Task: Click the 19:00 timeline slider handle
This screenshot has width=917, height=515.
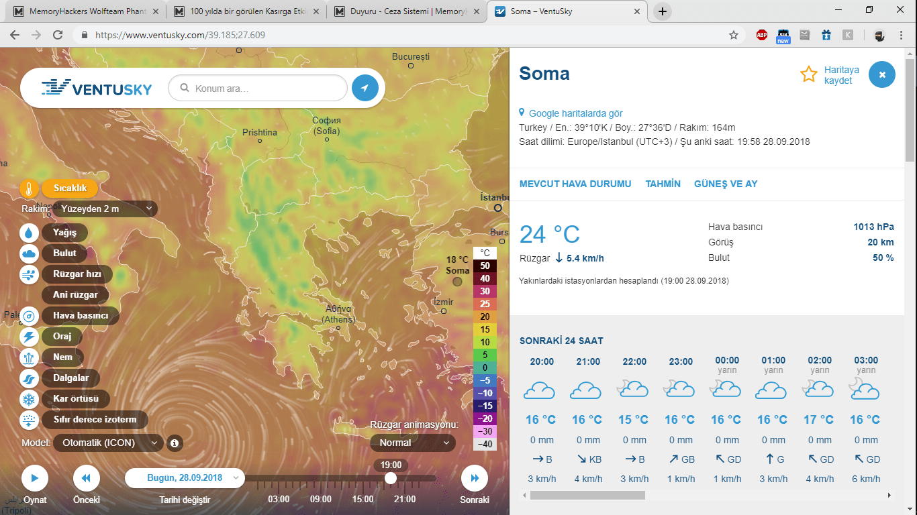Action: [x=390, y=478]
